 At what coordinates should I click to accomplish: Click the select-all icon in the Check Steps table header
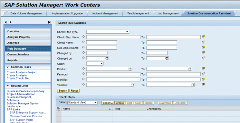(x=58, y=109)
